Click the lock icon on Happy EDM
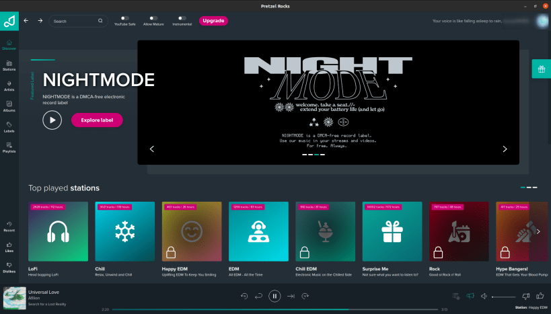Screen dimensions: 551x314 pos(171,252)
